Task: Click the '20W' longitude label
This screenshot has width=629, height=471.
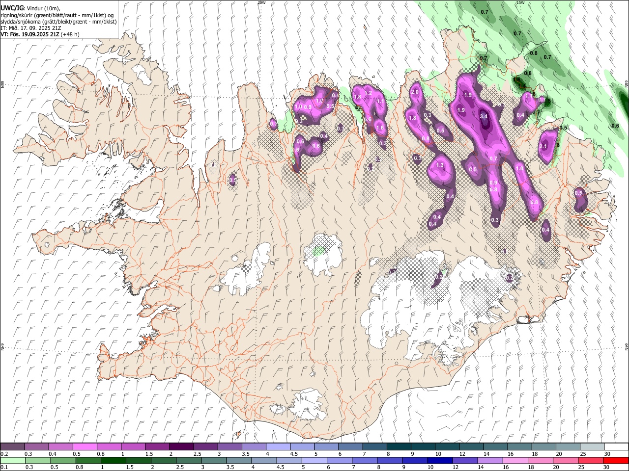Action: point(262,2)
